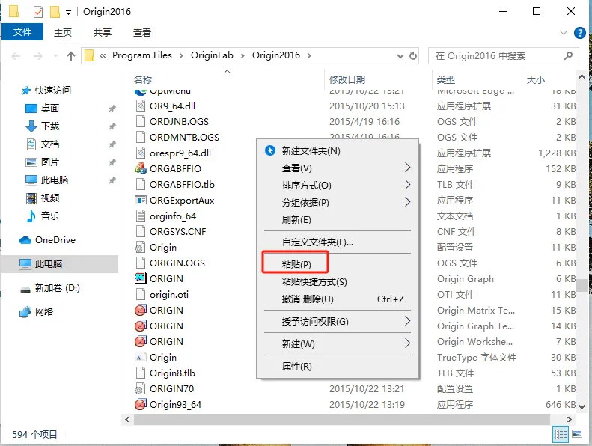The width and height of the screenshot is (592, 446).
Task: Click Program Files in the address breadcrumb
Action: point(142,55)
